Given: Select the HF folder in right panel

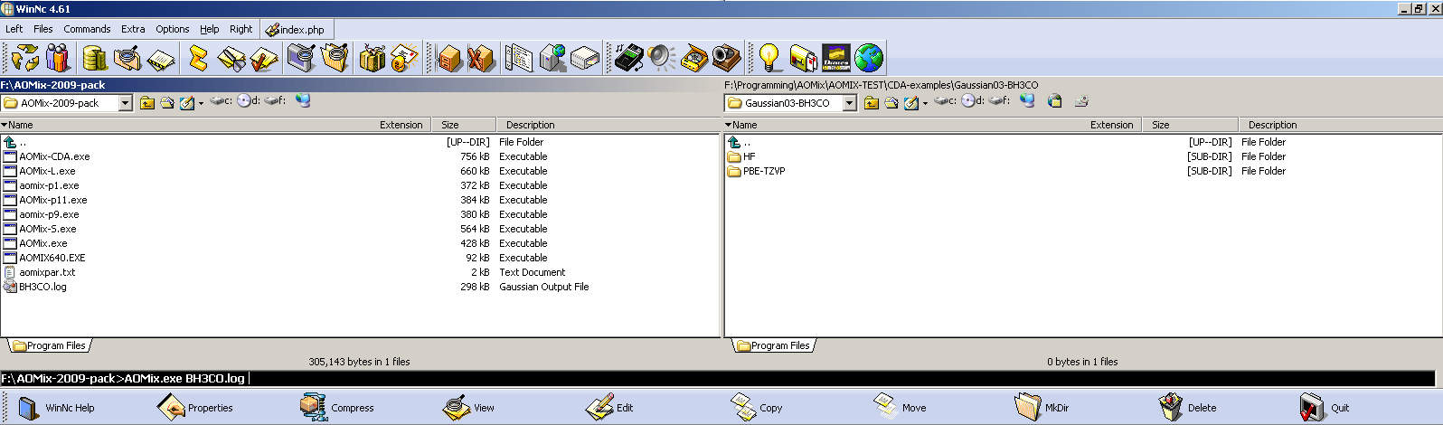Looking at the screenshot, I should pos(749,156).
